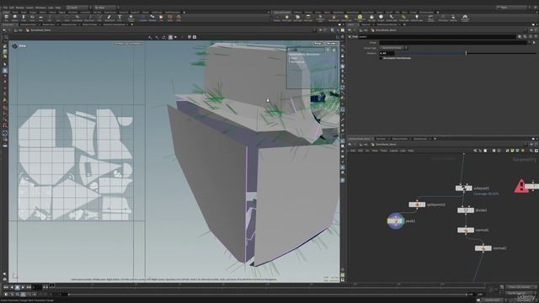
Task: Click the gear icon in parameter pane
Action: [520, 36]
